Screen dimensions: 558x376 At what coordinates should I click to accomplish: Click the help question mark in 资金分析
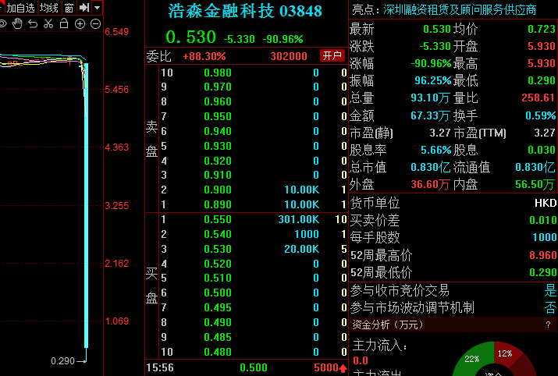coord(549,325)
